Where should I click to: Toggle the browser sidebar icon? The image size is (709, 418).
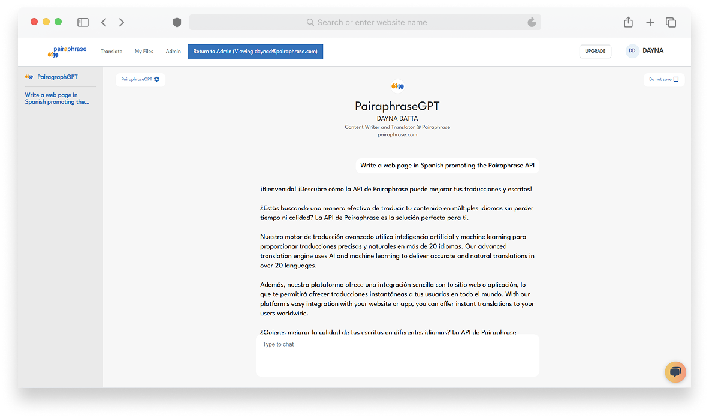(x=83, y=22)
